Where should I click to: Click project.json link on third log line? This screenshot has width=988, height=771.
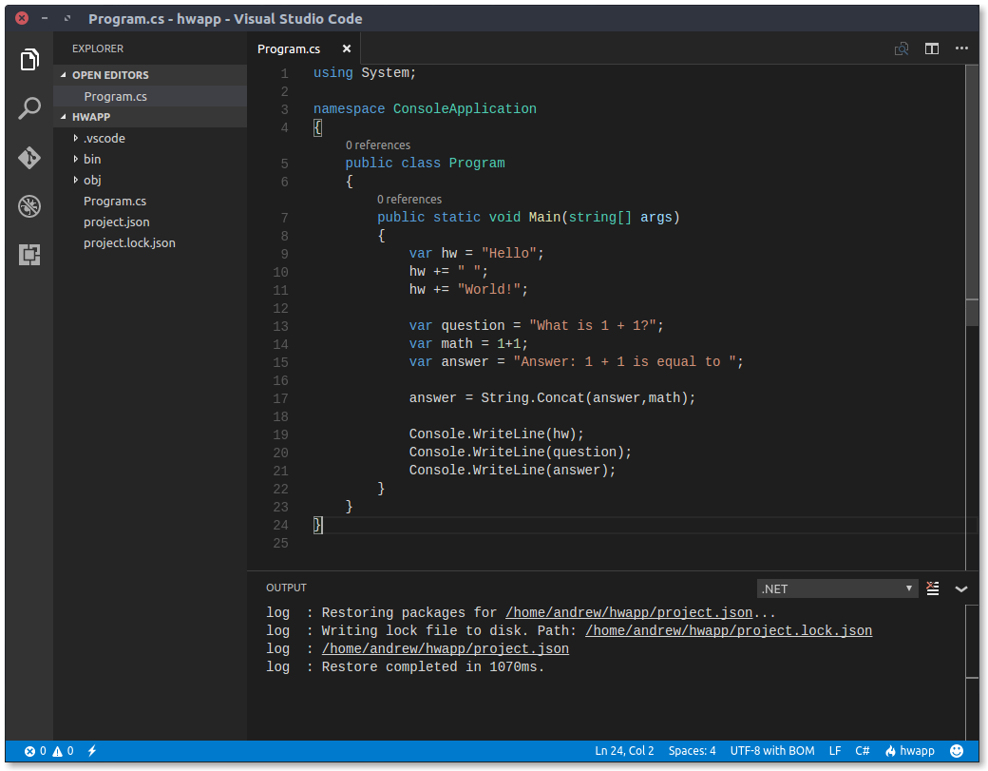[446, 648]
